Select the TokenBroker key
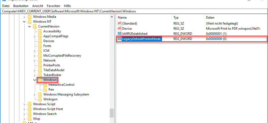Screen dimensions: 268x123 click(52, 75)
